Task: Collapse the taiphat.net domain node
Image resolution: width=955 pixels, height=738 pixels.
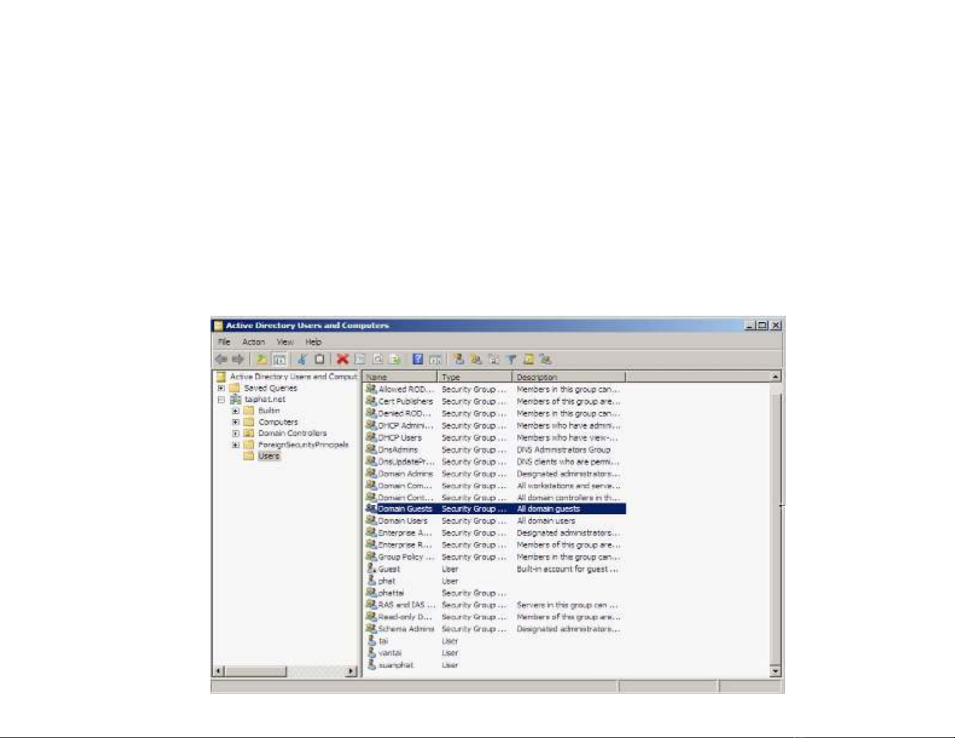Action: (221, 399)
